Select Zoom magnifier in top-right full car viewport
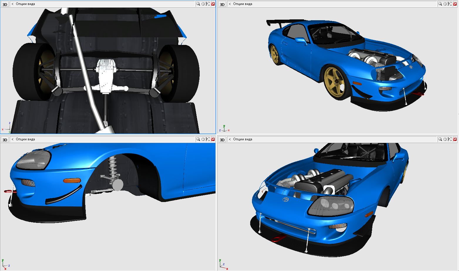Image resolution: width=459 pixels, height=271 pixels. (x=440, y=4)
